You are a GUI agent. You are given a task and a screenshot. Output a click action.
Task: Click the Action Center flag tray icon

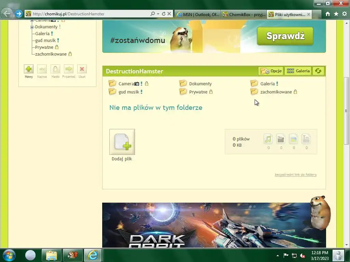286,255
